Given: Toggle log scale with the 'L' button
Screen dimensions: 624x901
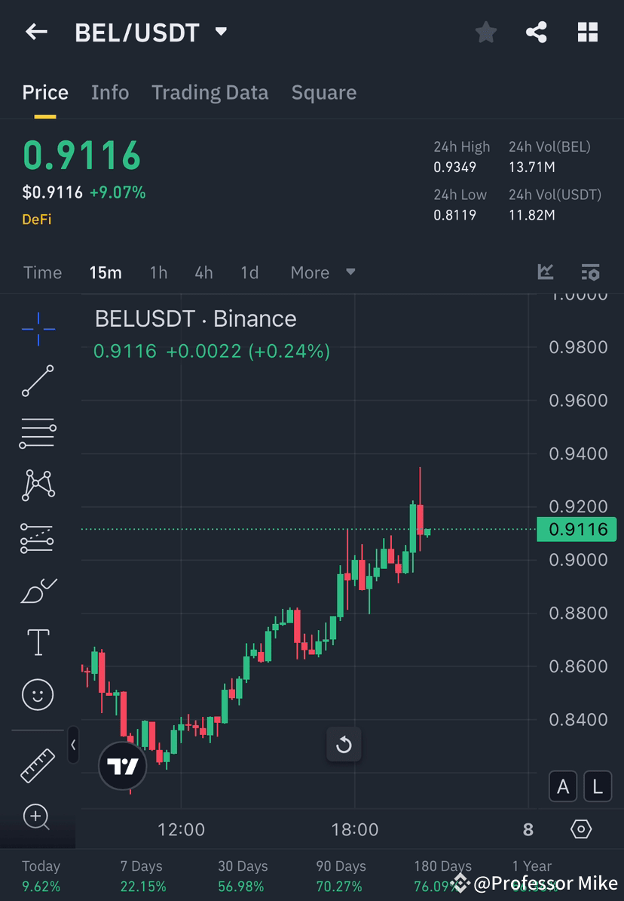Looking at the screenshot, I should (x=598, y=786).
